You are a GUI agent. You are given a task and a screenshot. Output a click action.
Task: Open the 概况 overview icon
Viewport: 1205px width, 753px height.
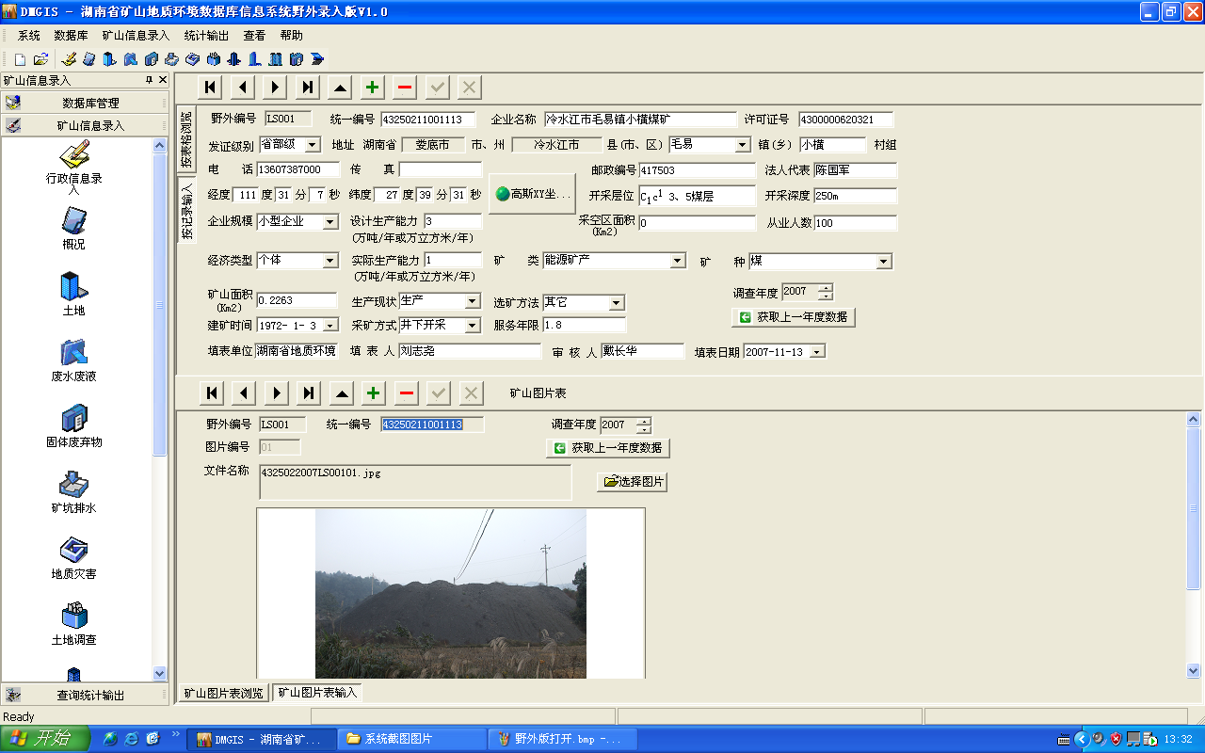coord(74,222)
